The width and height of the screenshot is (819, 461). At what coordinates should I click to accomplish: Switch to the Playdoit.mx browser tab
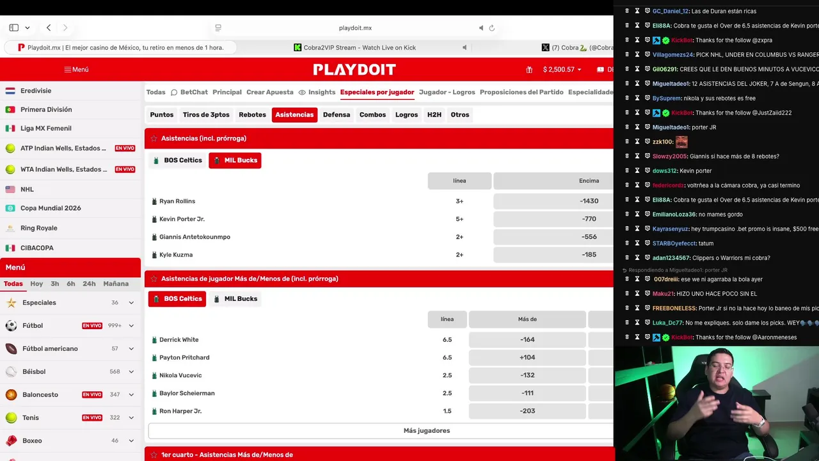120,47
